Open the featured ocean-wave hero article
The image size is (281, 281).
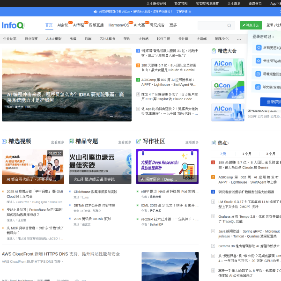coord(67,85)
